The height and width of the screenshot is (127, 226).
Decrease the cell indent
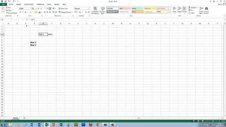click(x=54, y=12)
